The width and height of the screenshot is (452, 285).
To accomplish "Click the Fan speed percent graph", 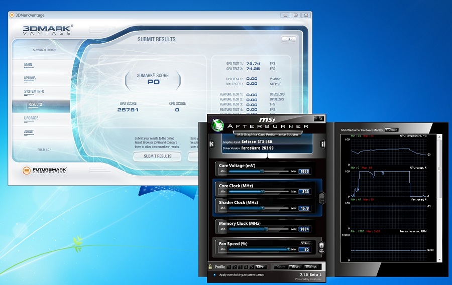I will click(388, 216).
